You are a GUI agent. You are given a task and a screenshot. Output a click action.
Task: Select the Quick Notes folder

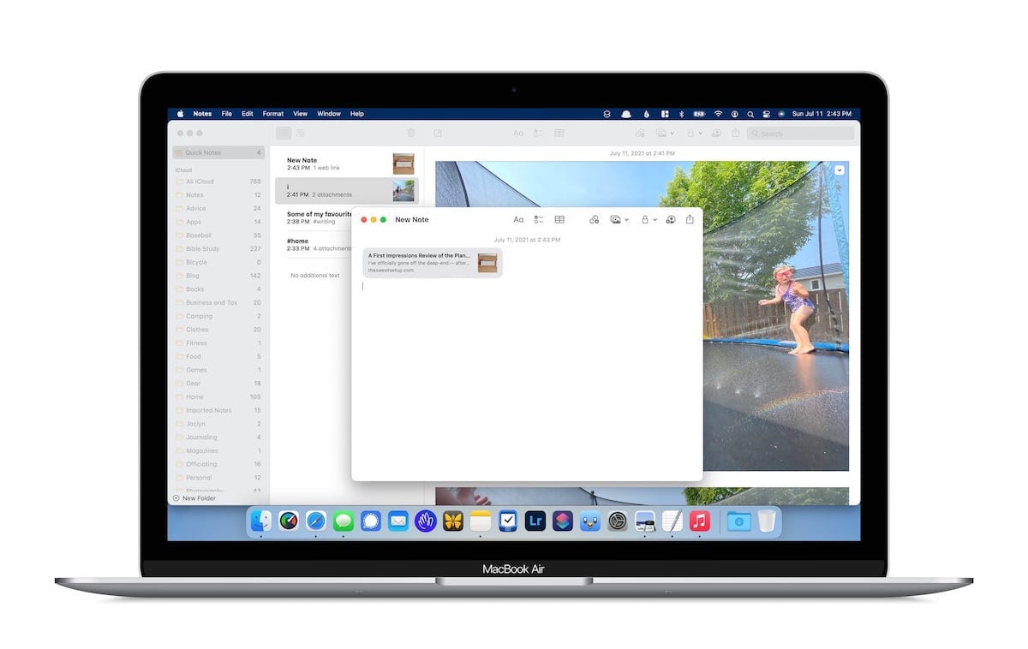[x=218, y=152]
